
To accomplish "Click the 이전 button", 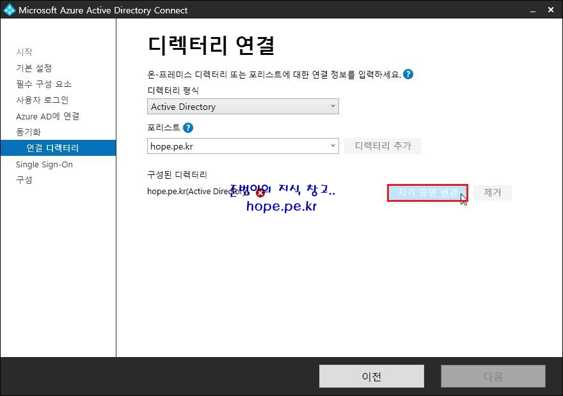I will (x=372, y=376).
